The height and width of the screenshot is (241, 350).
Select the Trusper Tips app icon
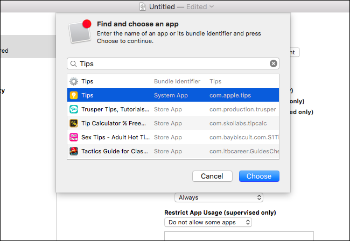74,109
